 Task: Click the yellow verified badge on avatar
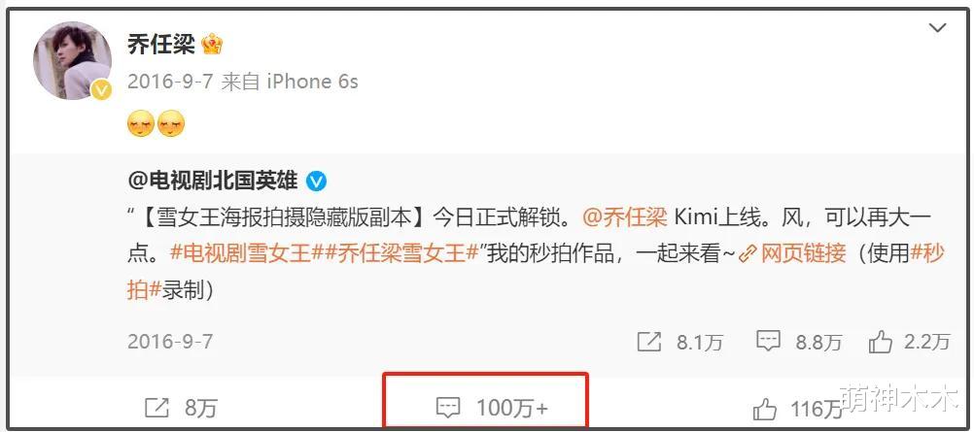tap(101, 90)
